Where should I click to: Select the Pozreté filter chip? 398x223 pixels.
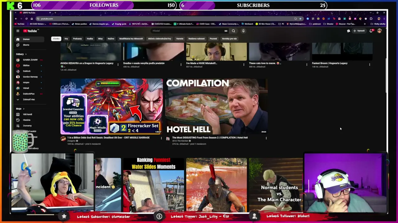213,39
